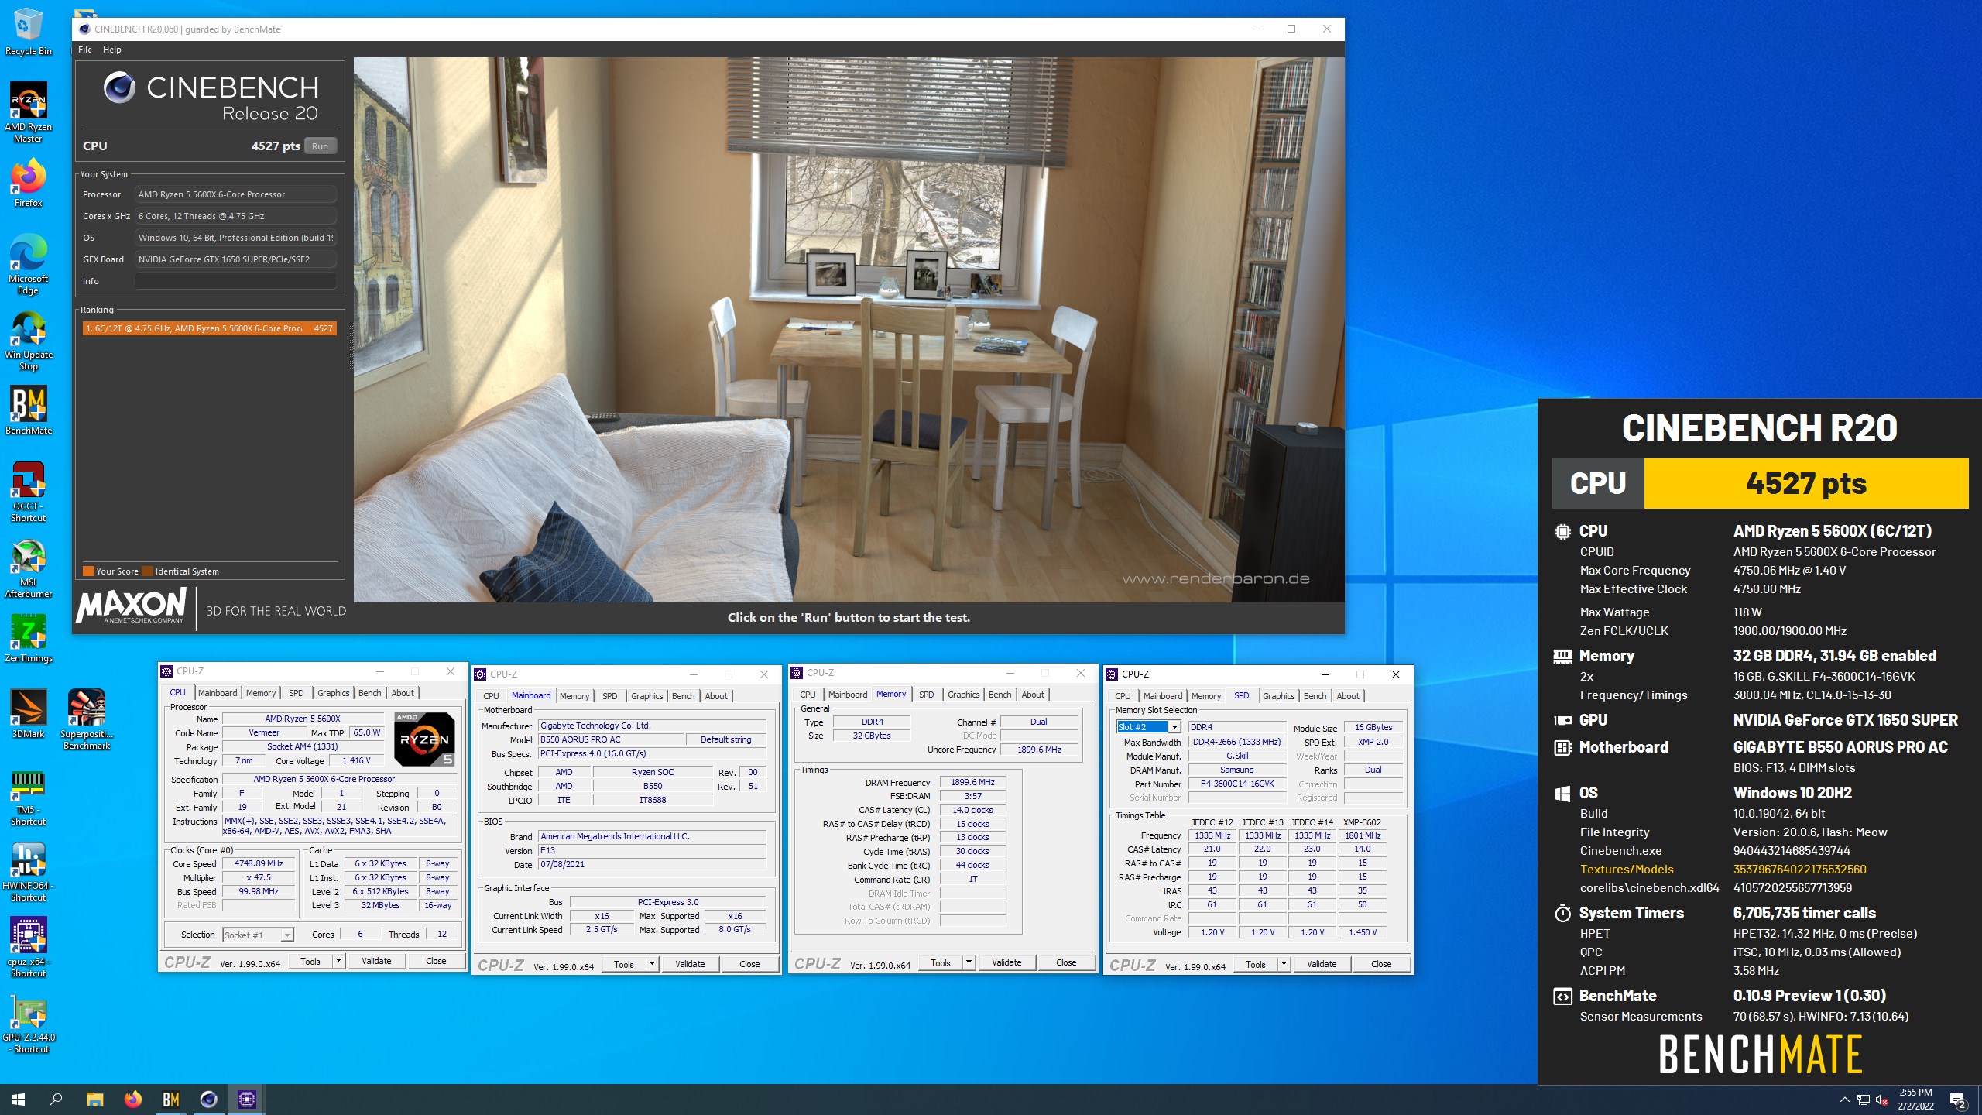
Task: Click the network status tray icon
Action: 1864,1100
